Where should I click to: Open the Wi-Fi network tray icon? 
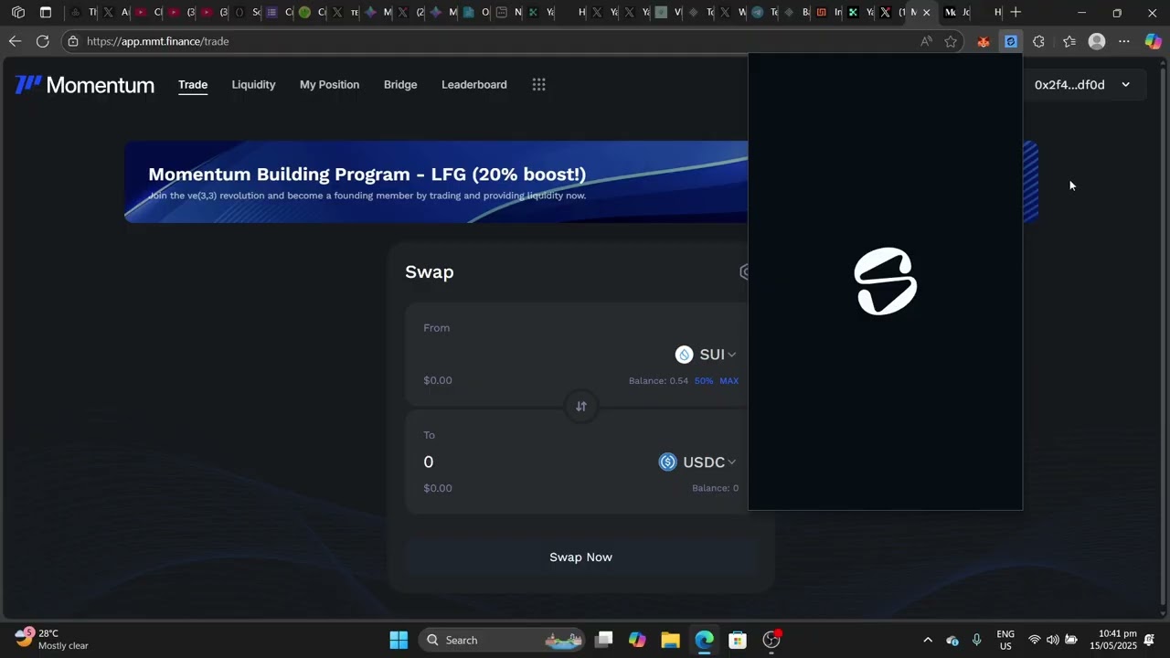[1035, 640]
